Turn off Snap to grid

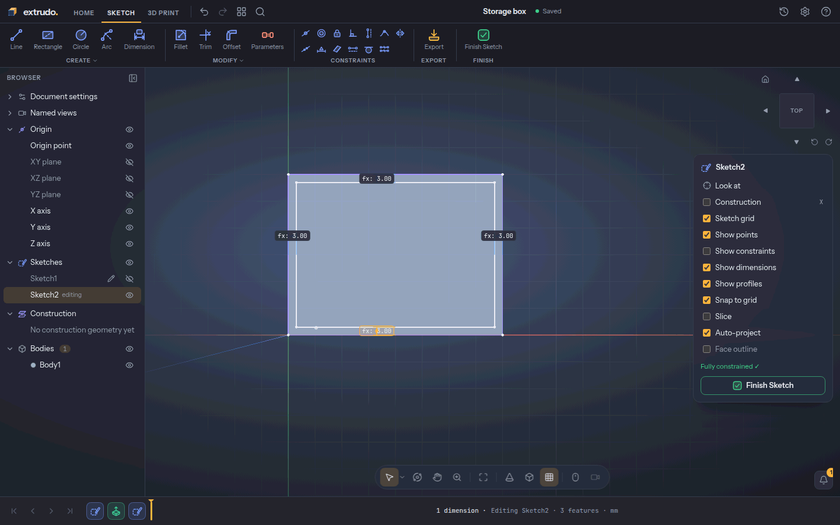(707, 300)
